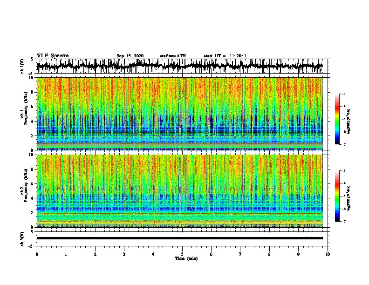Click the ch.2 spectrogram color scale bar
The width and height of the screenshot is (369, 285).
pyautogui.click(x=337, y=196)
